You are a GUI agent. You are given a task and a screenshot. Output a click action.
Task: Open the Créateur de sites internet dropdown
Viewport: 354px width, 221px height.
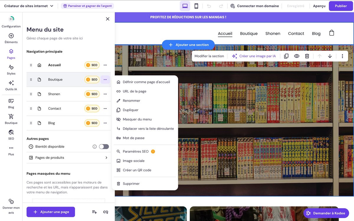(x=29, y=6)
